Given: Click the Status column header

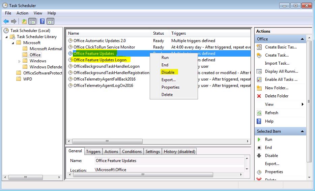Looking at the screenshot, I should point(160,33).
